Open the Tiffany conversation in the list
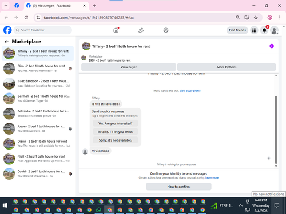Screen dimensions: 286x214 click(x=38, y=54)
